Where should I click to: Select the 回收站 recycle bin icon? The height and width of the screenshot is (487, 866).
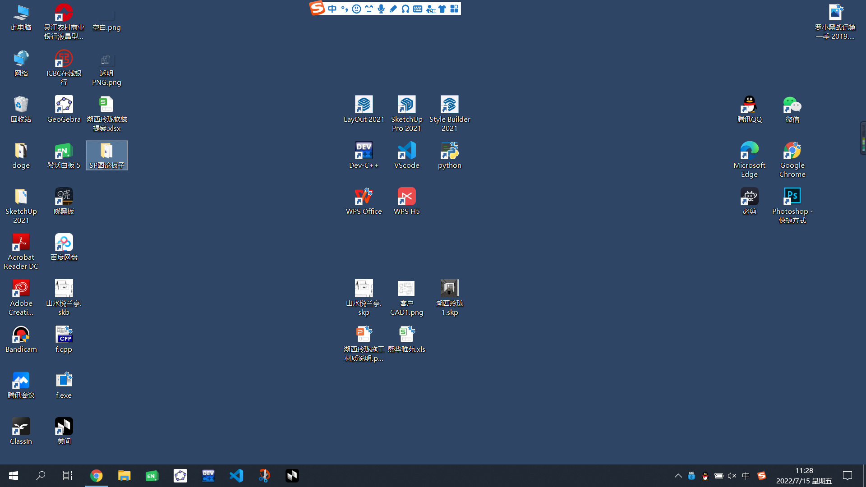[x=21, y=110]
